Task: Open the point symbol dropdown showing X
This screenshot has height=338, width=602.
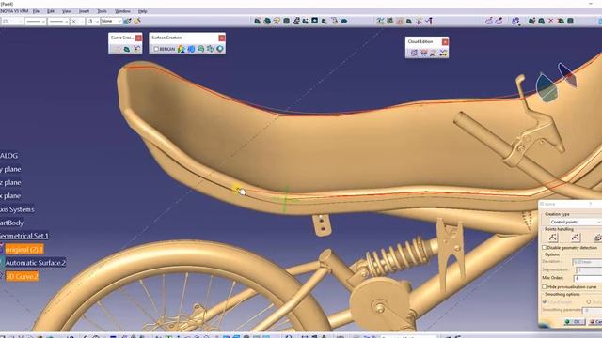Action: click(77, 21)
